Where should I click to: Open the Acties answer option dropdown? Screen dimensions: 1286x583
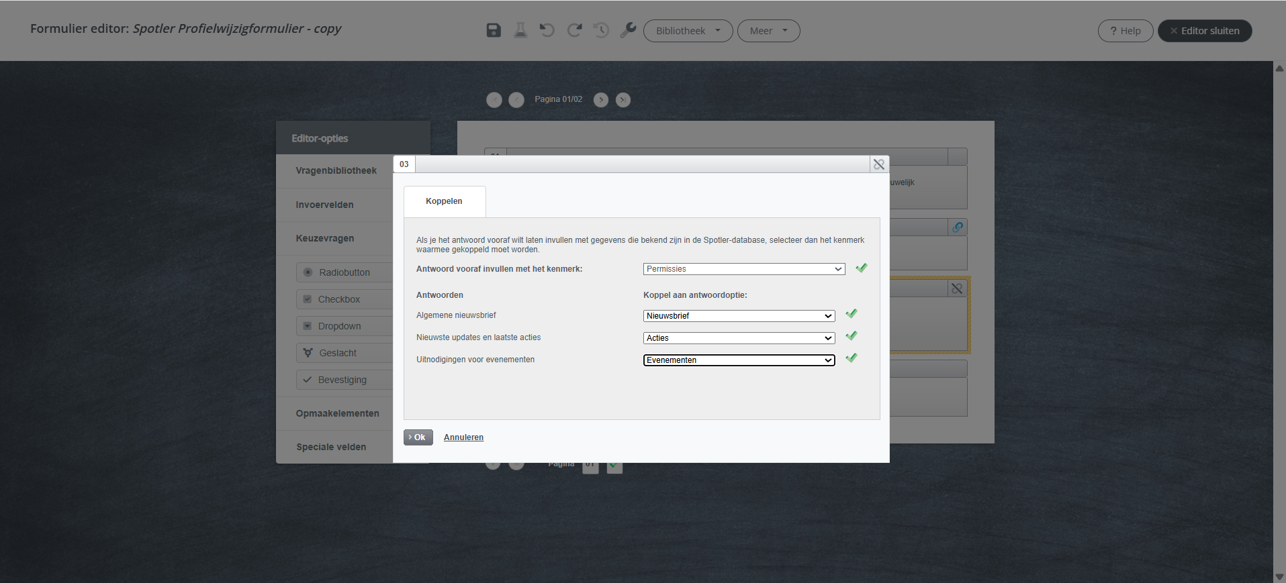(x=739, y=338)
